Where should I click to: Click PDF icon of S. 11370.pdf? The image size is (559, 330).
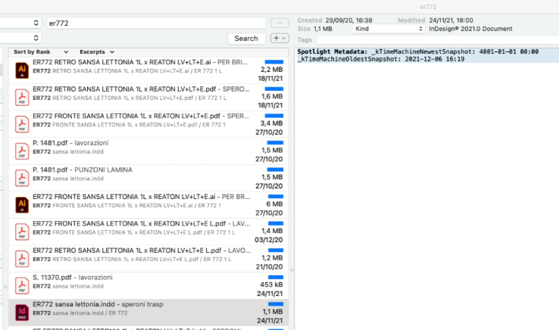pyautogui.click(x=22, y=285)
